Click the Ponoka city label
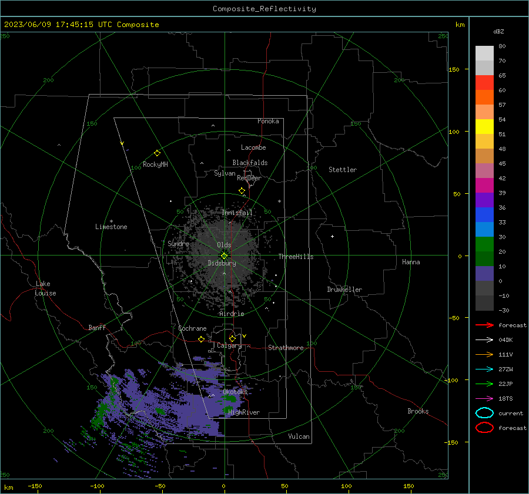529x494 pixels. pyautogui.click(x=268, y=121)
